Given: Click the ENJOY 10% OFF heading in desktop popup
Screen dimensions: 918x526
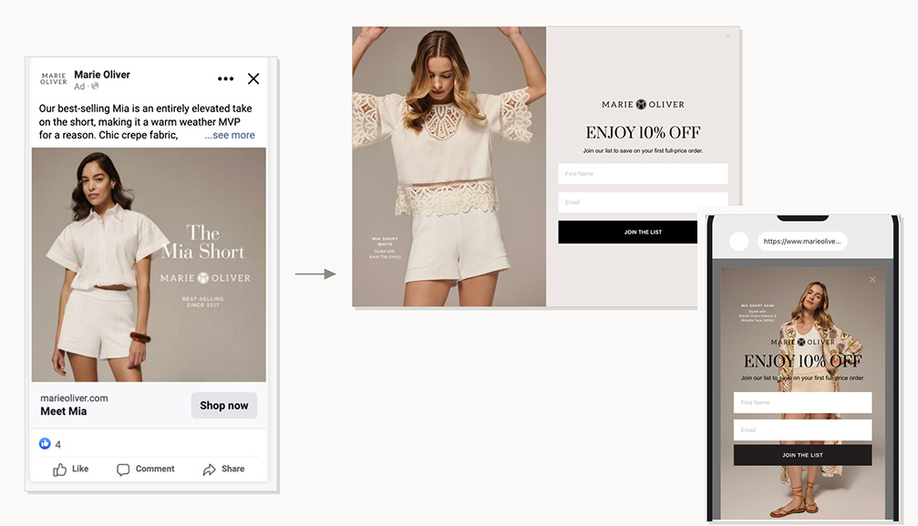Looking at the screenshot, I should (643, 132).
